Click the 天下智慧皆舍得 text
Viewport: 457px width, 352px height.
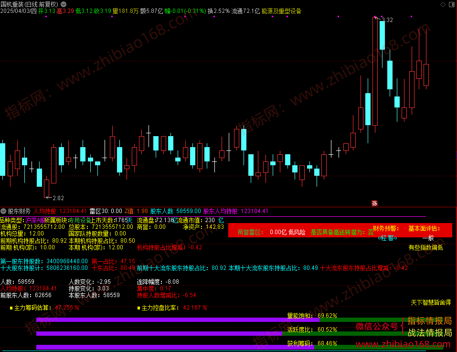pyautogui.click(x=431, y=302)
